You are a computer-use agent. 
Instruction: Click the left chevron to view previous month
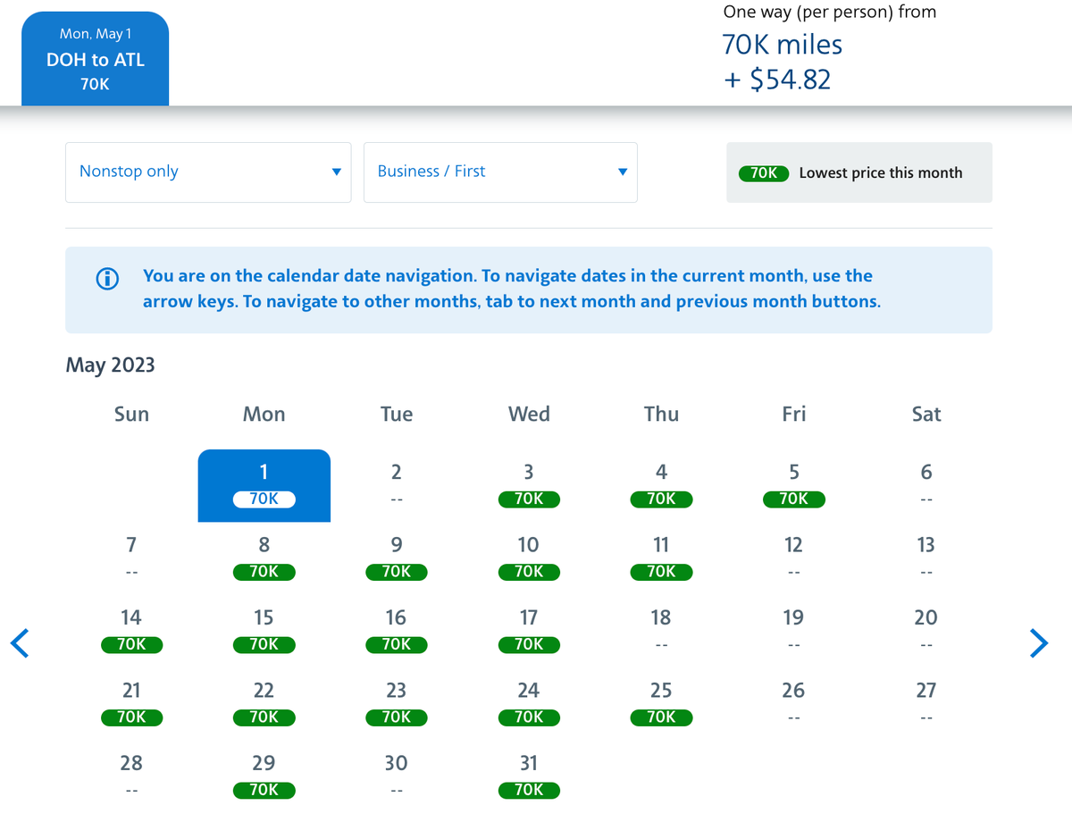point(20,642)
